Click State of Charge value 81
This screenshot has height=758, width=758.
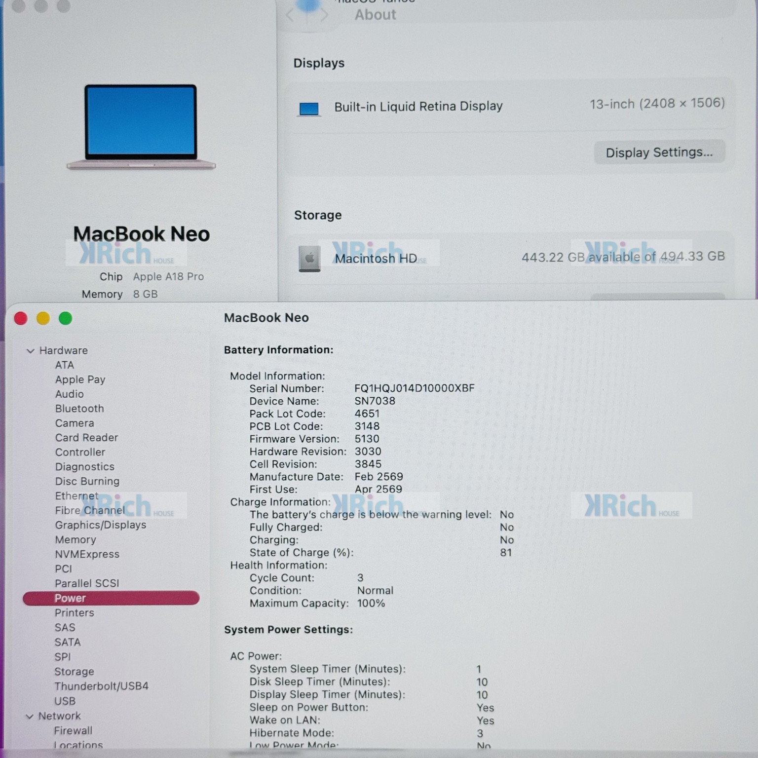coord(506,552)
